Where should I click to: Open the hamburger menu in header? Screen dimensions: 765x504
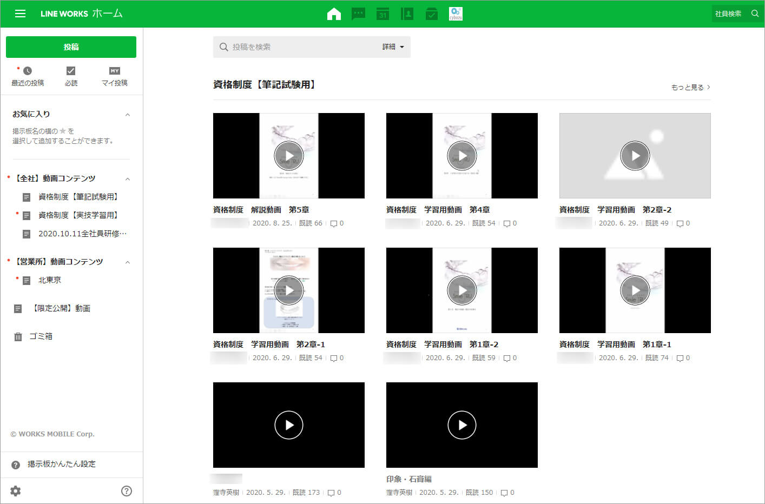20,14
